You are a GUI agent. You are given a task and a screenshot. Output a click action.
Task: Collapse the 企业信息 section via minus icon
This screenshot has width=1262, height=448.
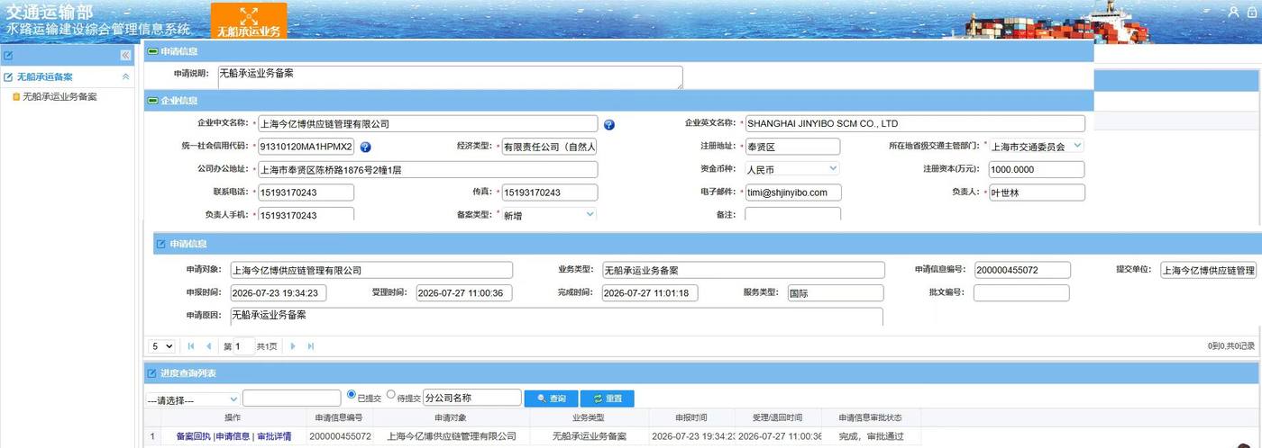tap(152, 101)
